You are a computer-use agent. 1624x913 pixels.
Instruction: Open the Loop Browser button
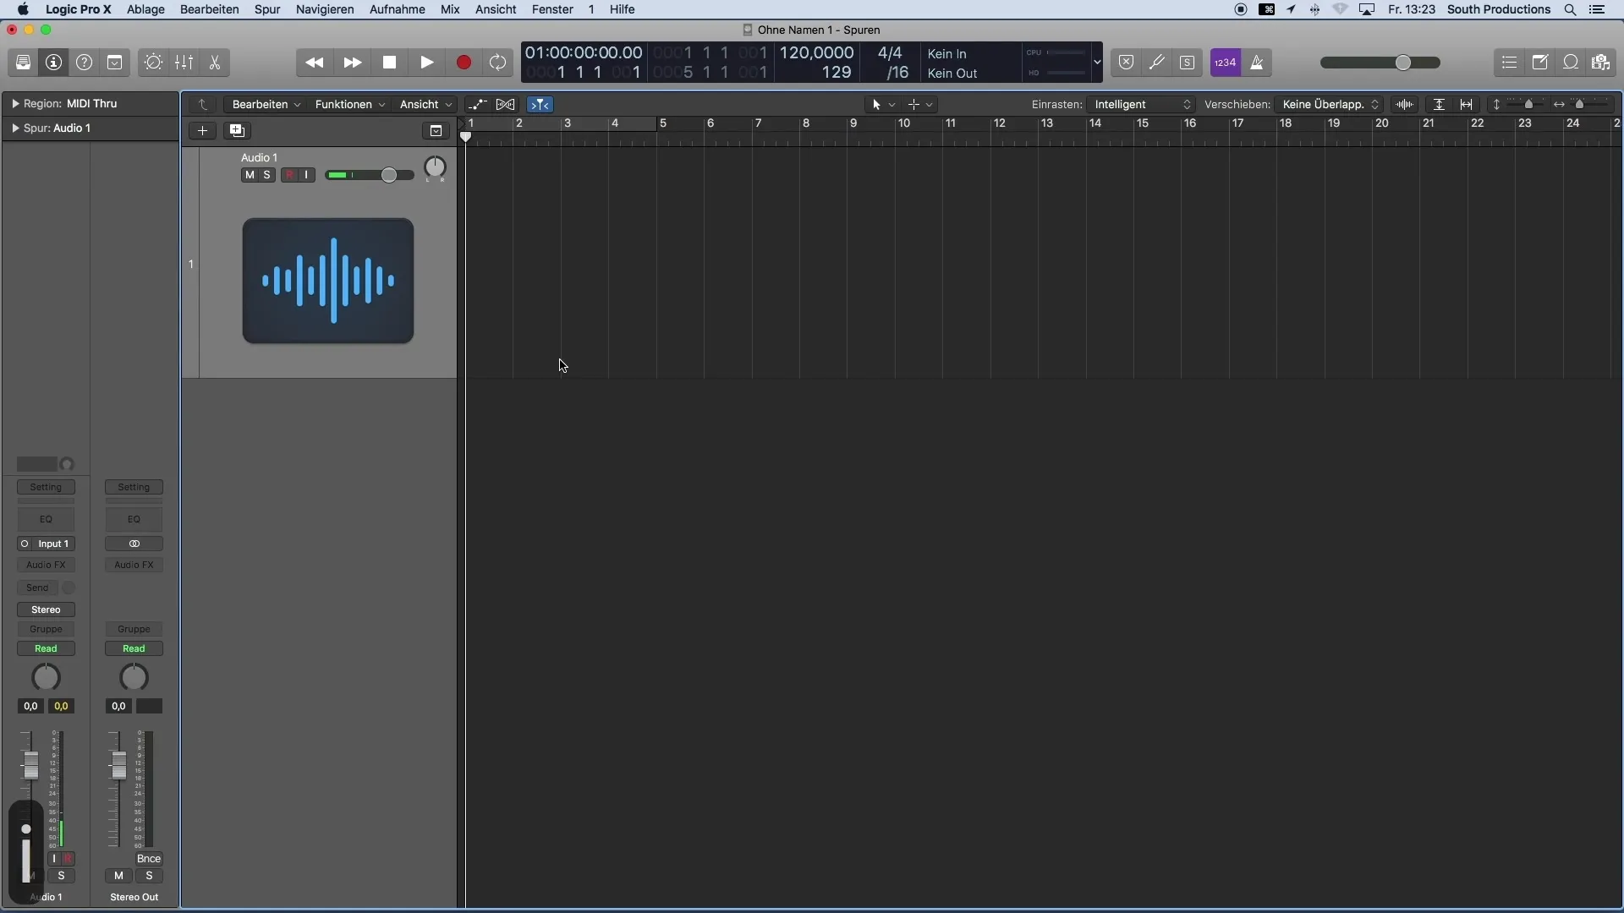pyautogui.click(x=1570, y=63)
